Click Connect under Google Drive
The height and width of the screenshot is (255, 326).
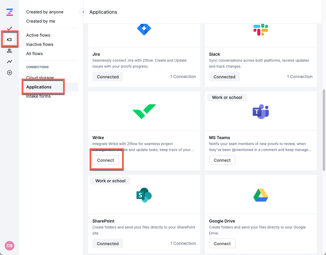pyautogui.click(x=222, y=243)
